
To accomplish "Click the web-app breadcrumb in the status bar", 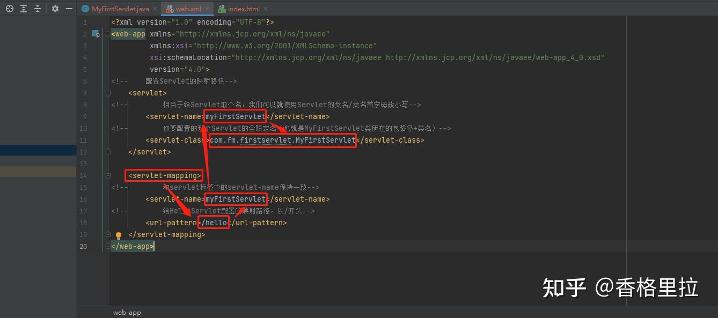I will click(x=127, y=312).
